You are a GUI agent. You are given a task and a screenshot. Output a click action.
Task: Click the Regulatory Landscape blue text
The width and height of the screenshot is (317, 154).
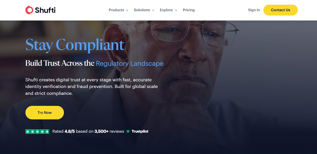(x=130, y=64)
